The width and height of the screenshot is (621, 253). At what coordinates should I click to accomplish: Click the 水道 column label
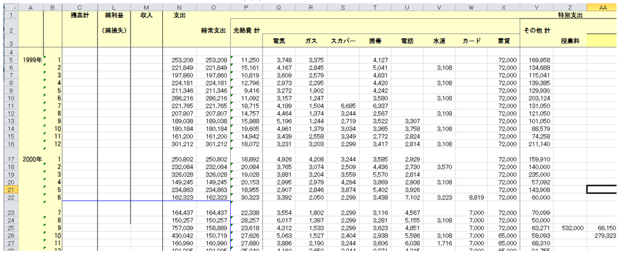click(x=439, y=41)
